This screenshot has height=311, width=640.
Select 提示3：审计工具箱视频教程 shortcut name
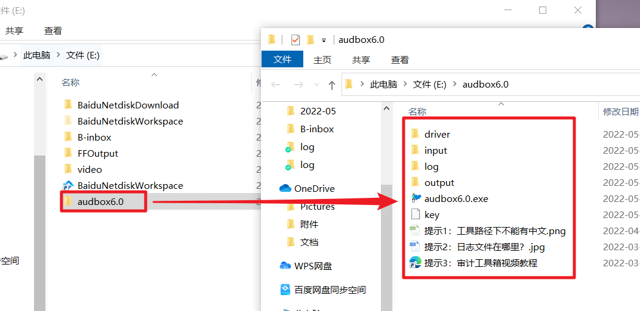481,263
